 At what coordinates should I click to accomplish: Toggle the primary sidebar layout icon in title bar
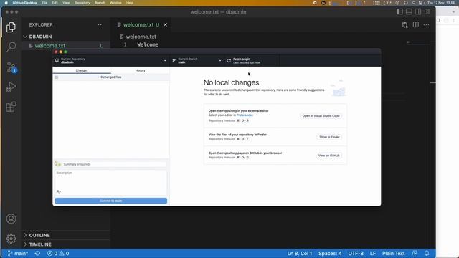(x=400, y=11)
